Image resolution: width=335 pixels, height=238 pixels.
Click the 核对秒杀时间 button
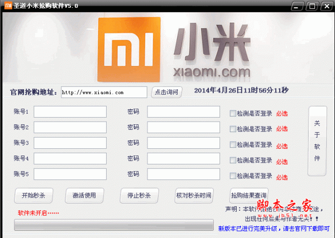[194, 195]
